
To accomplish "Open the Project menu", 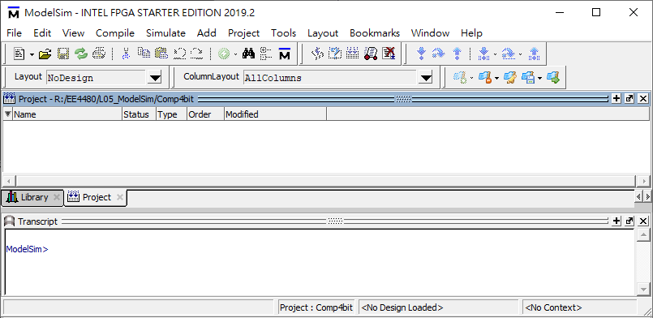I will (x=243, y=33).
